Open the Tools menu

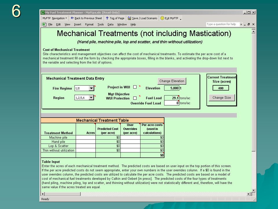(100, 24)
